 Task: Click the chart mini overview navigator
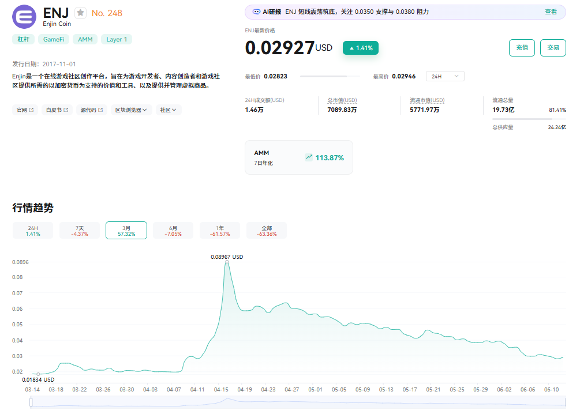point(298,402)
